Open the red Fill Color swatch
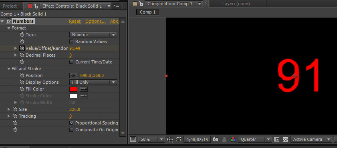Screen dimensions: 337x148 73,89
